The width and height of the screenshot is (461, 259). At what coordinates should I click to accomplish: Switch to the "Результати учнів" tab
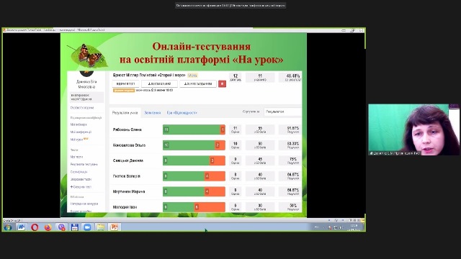click(125, 113)
